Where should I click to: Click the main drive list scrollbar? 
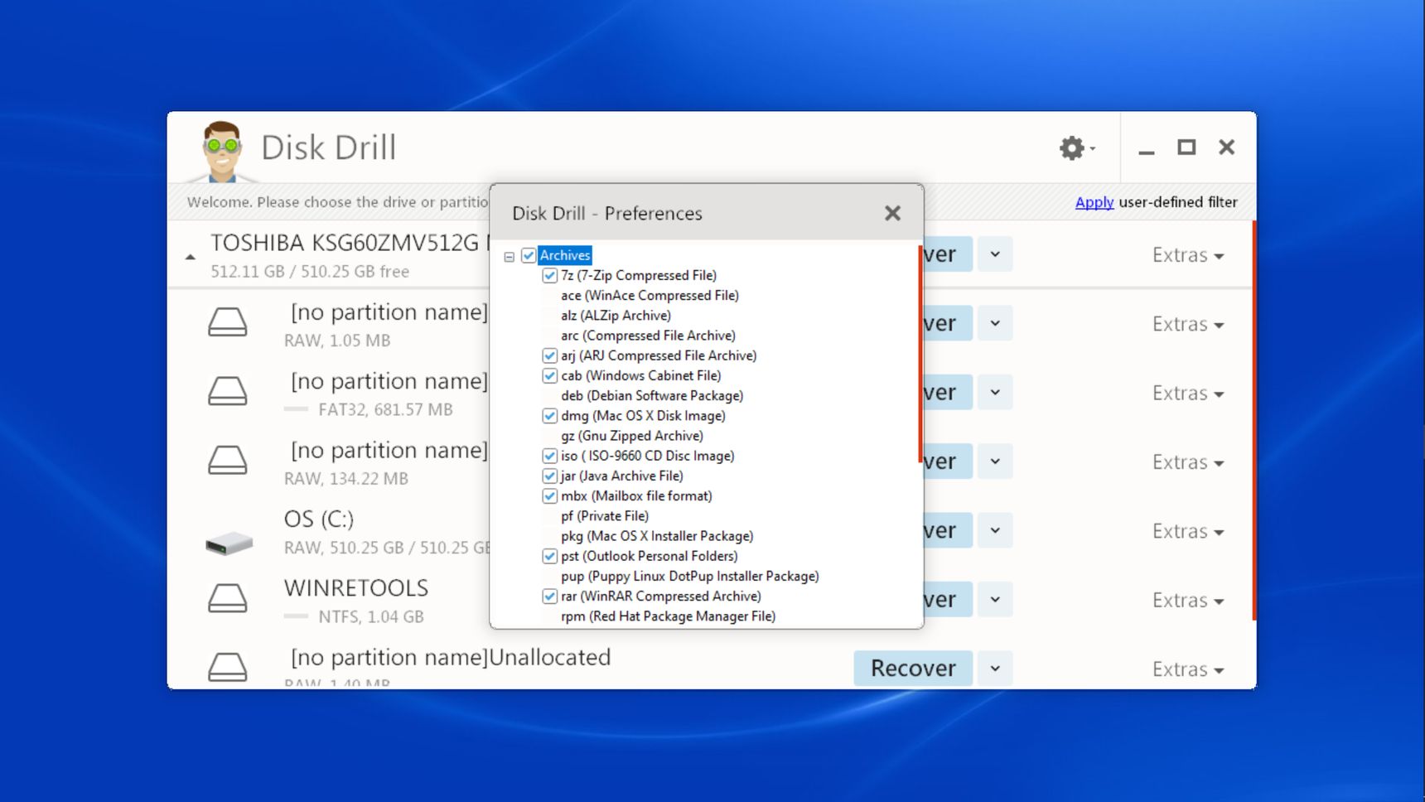[1254, 420]
